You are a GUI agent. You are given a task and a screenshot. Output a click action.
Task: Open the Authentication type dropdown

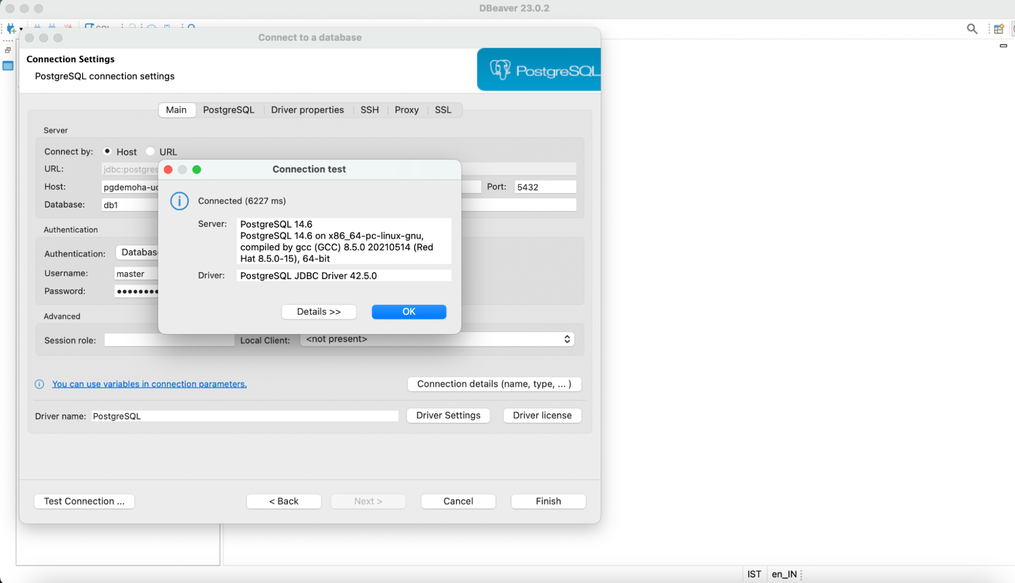[x=137, y=252]
